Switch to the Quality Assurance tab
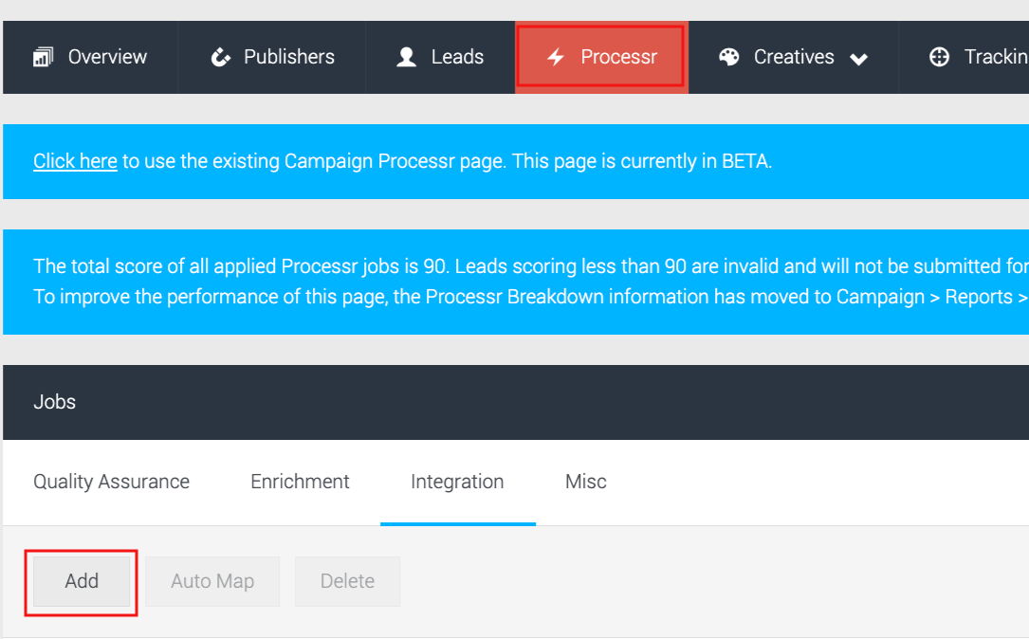The image size is (1029, 639). [x=111, y=481]
